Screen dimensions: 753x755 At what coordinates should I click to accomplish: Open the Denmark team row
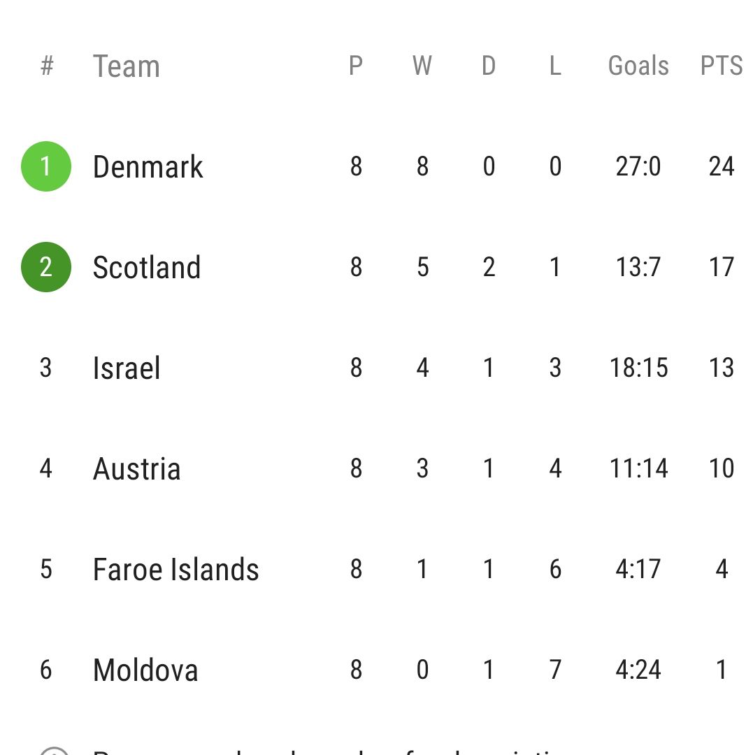coord(376,166)
